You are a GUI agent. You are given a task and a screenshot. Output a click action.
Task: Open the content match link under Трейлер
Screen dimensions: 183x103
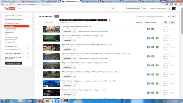click(x=93, y=31)
